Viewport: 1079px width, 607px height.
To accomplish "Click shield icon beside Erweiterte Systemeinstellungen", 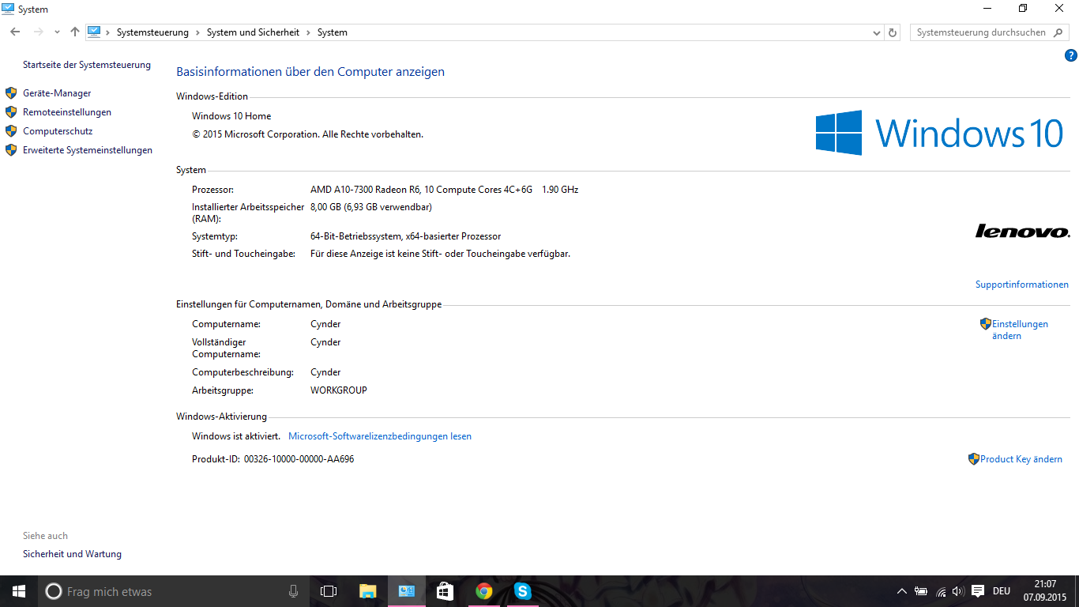I will click(11, 149).
